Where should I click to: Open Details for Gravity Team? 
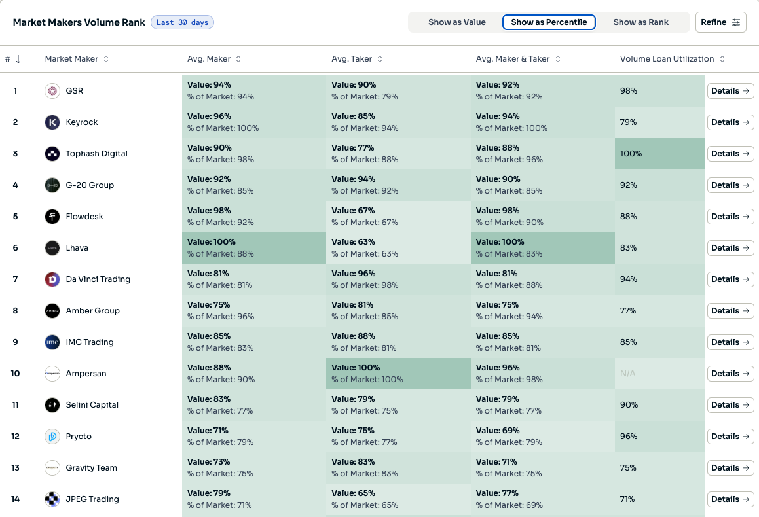click(x=730, y=468)
